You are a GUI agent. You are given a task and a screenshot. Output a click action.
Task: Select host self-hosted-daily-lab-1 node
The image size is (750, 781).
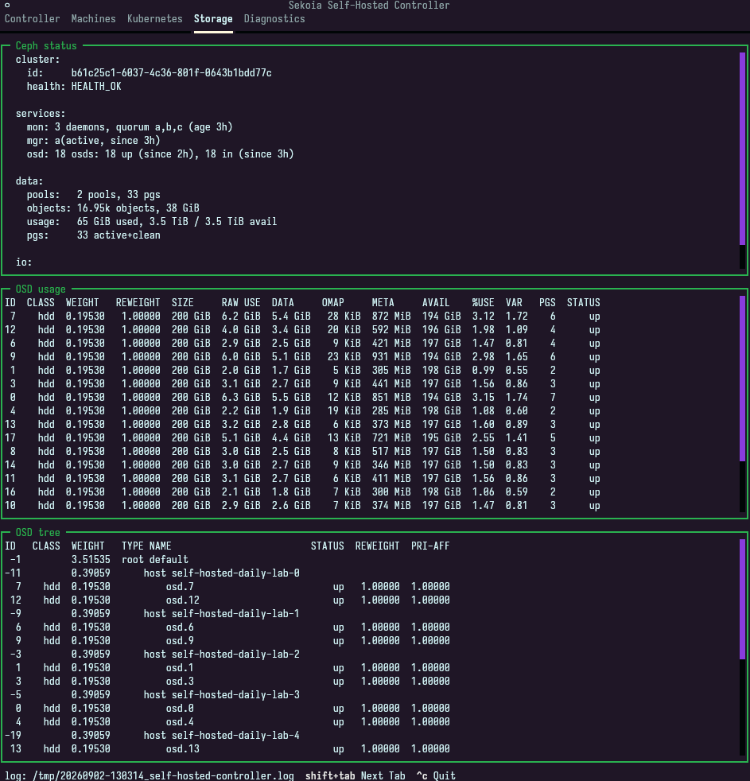tap(222, 614)
